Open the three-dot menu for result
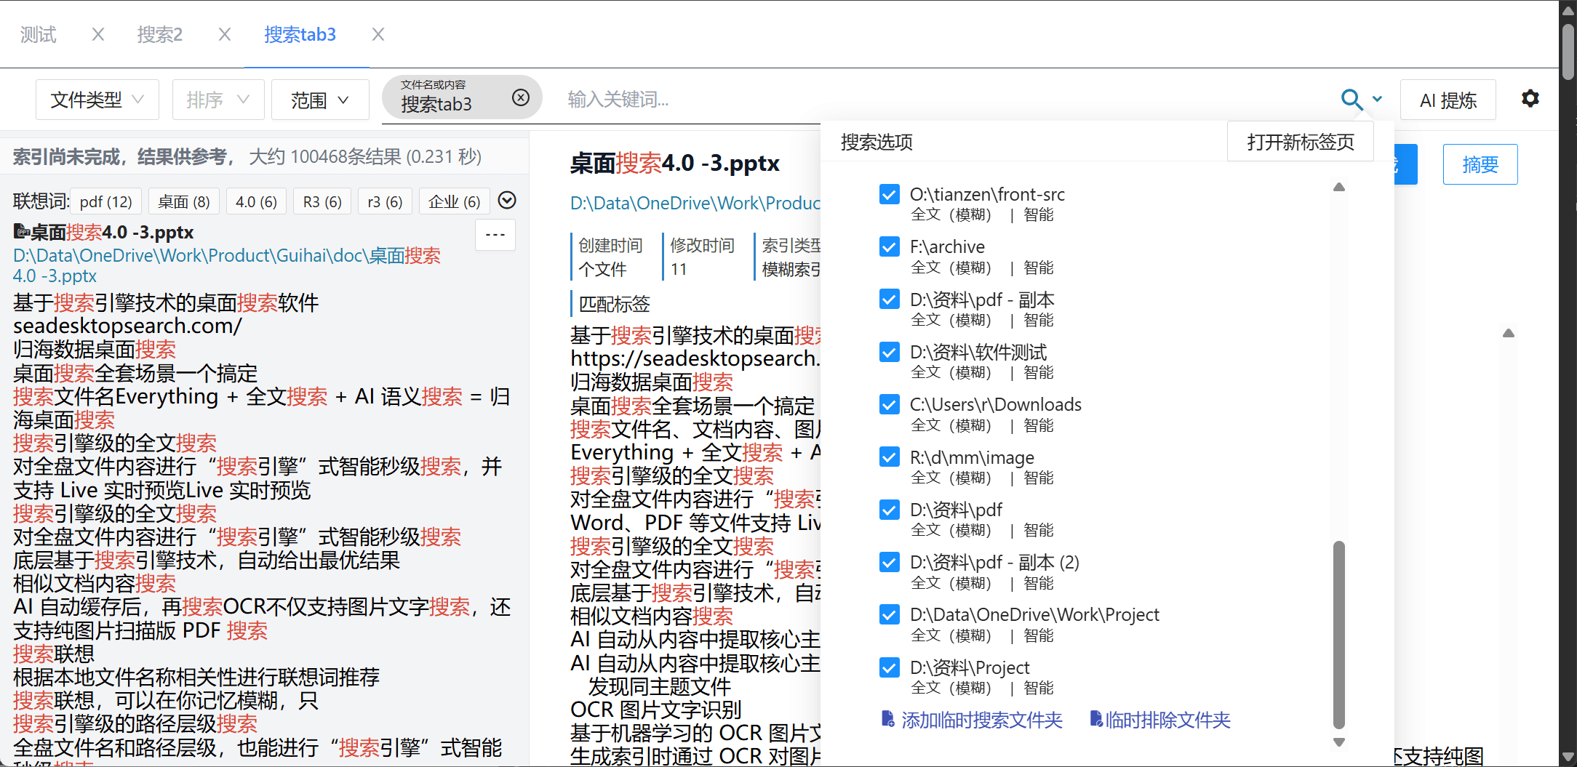1577x767 pixels. point(495,235)
